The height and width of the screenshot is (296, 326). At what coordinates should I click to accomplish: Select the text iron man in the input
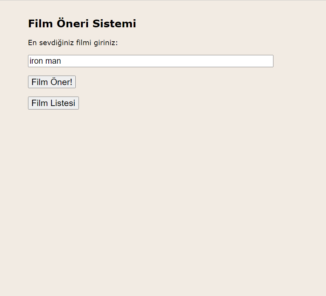click(x=45, y=61)
